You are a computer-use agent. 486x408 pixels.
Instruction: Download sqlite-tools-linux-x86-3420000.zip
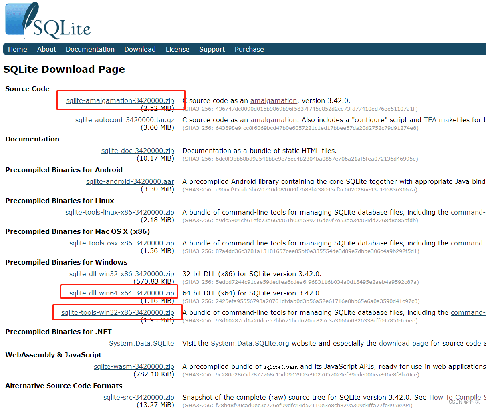click(x=120, y=212)
